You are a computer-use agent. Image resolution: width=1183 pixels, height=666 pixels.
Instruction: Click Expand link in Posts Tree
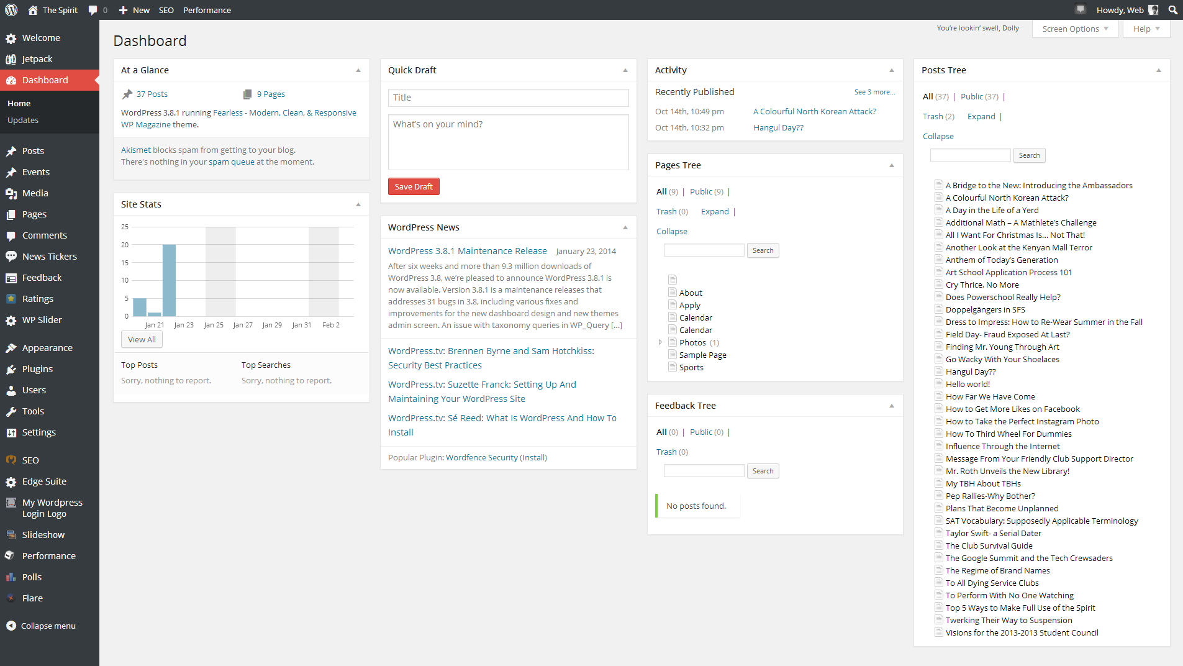click(x=981, y=117)
